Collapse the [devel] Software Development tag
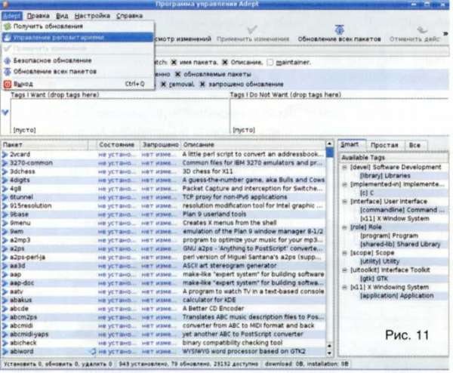 tap(344, 167)
